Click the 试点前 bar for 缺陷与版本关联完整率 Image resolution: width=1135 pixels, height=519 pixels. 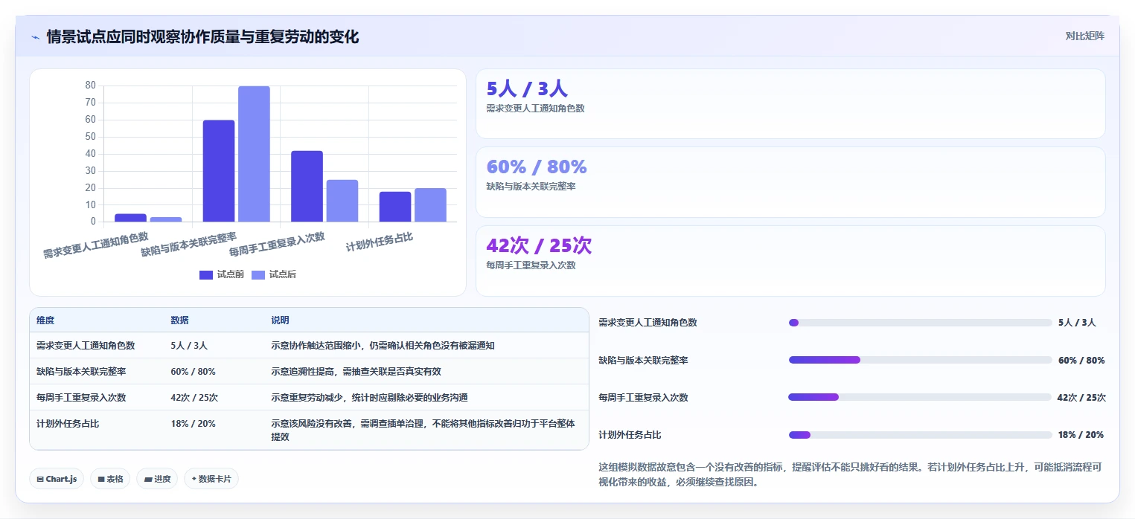(x=219, y=171)
